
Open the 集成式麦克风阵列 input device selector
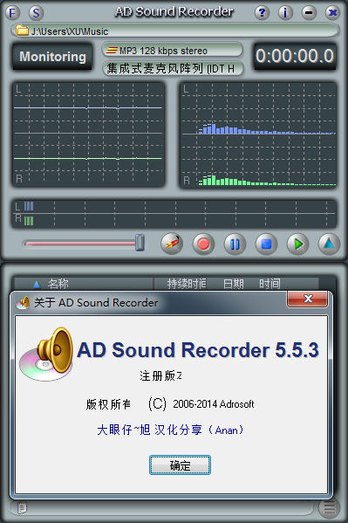click(173, 69)
